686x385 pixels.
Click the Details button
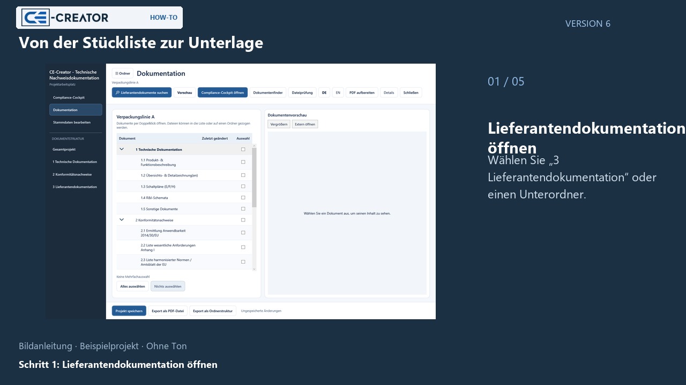pyautogui.click(x=389, y=93)
